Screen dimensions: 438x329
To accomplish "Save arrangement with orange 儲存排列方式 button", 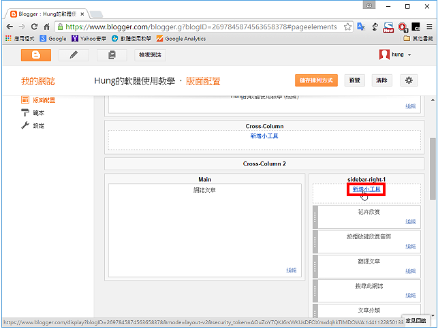I will click(x=316, y=80).
